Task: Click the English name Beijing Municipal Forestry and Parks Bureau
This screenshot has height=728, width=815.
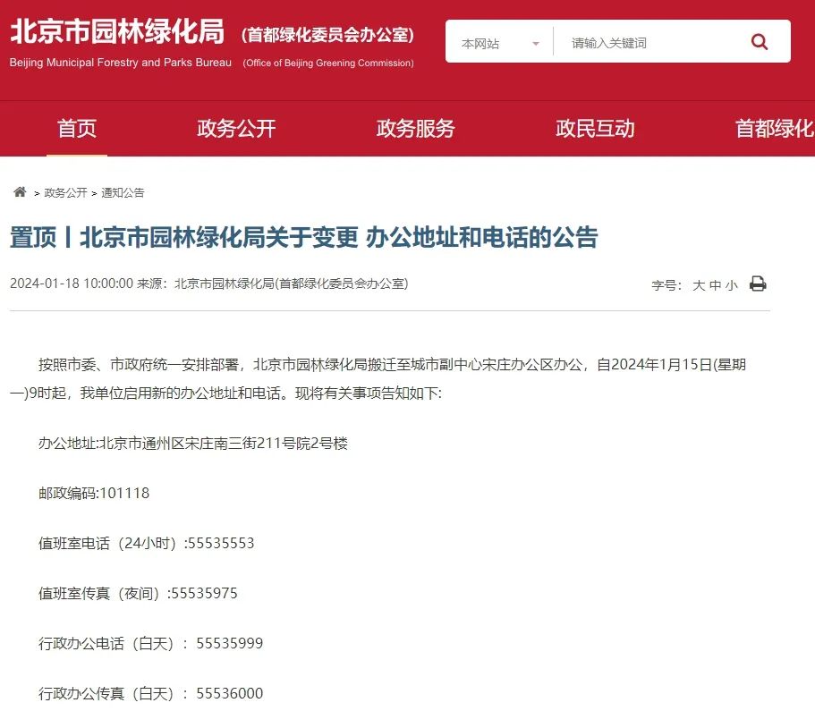Action: [x=121, y=63]
